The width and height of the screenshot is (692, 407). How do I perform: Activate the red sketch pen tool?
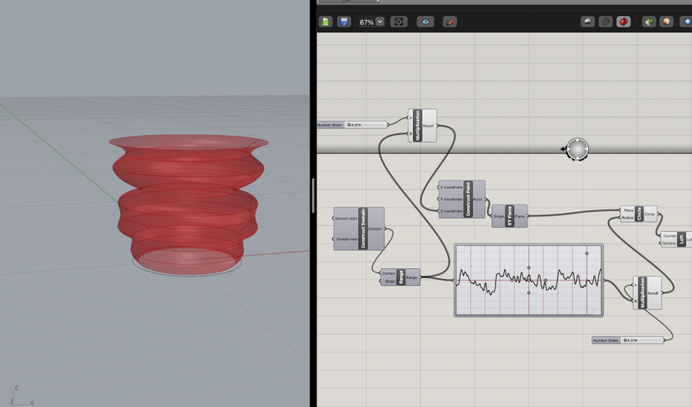pyautogui.click(x=449, y=22)
